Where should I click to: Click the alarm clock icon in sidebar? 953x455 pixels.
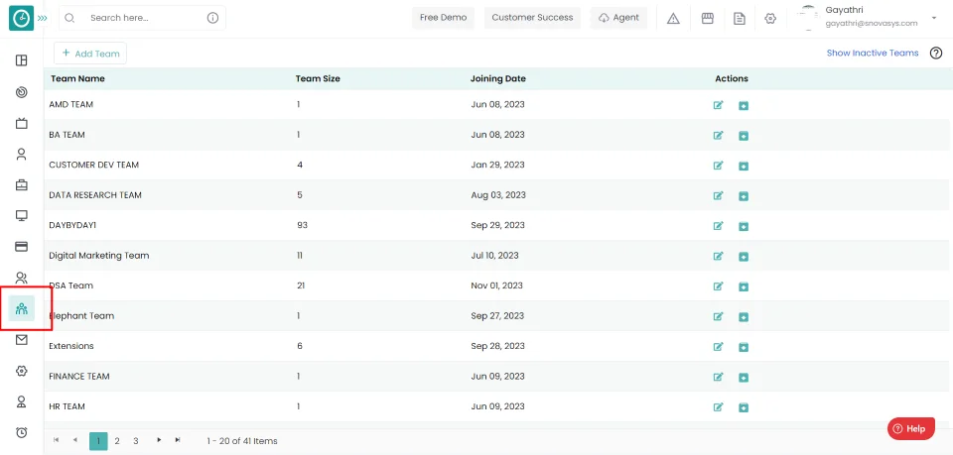[22, 432]
